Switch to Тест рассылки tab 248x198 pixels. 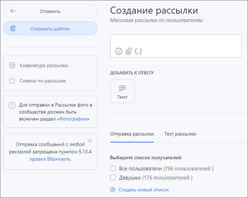180,134
